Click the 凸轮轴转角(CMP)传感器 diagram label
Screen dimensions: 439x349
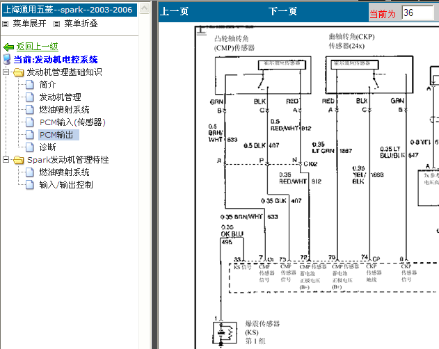[x=234, y=43]
